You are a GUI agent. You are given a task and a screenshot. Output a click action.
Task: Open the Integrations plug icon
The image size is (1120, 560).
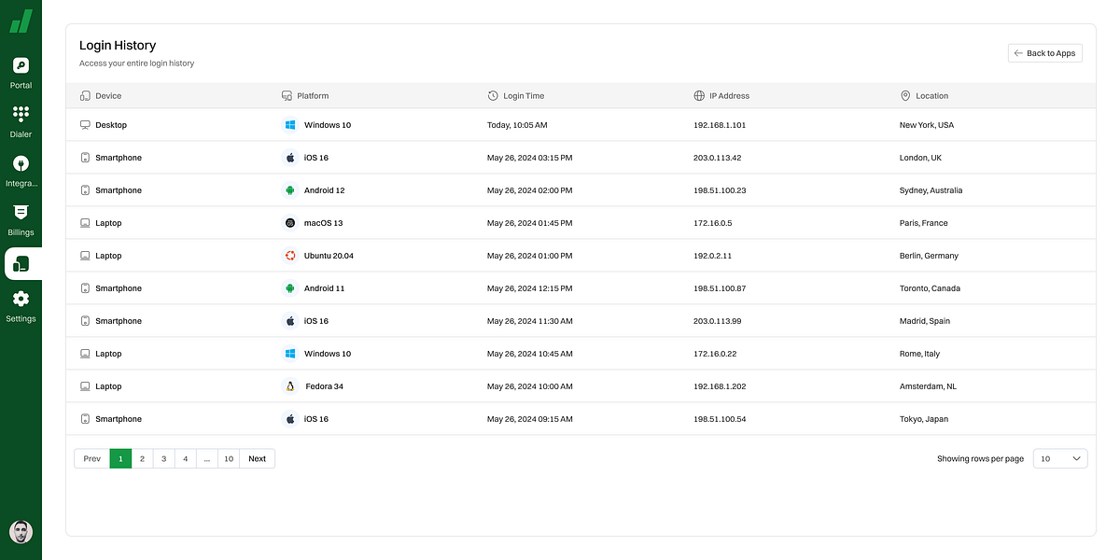(x=21, y=163)
